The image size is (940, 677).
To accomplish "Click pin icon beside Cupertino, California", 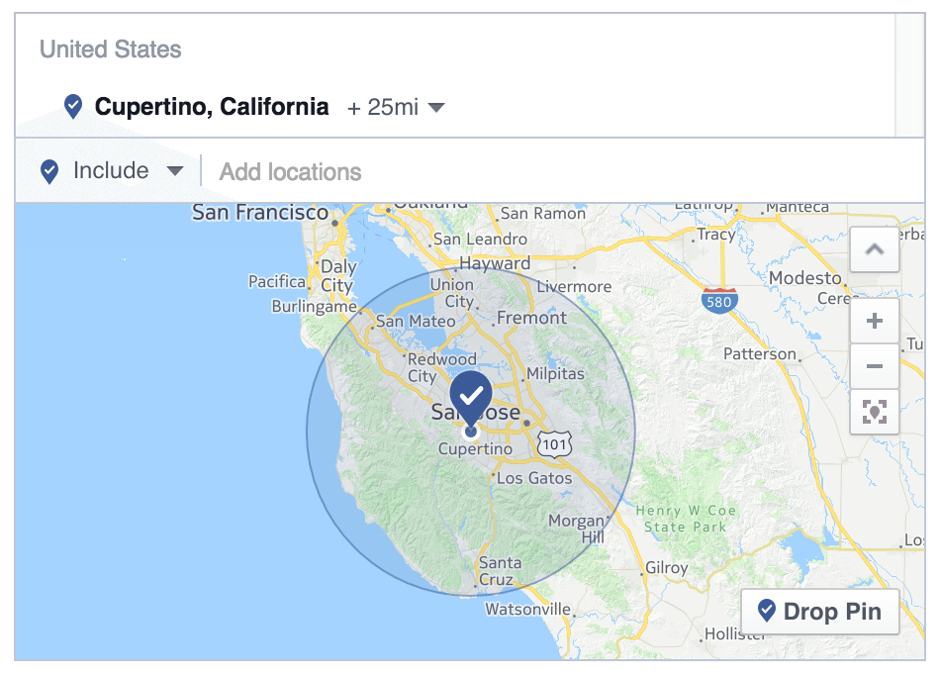I will click(73, 107).
